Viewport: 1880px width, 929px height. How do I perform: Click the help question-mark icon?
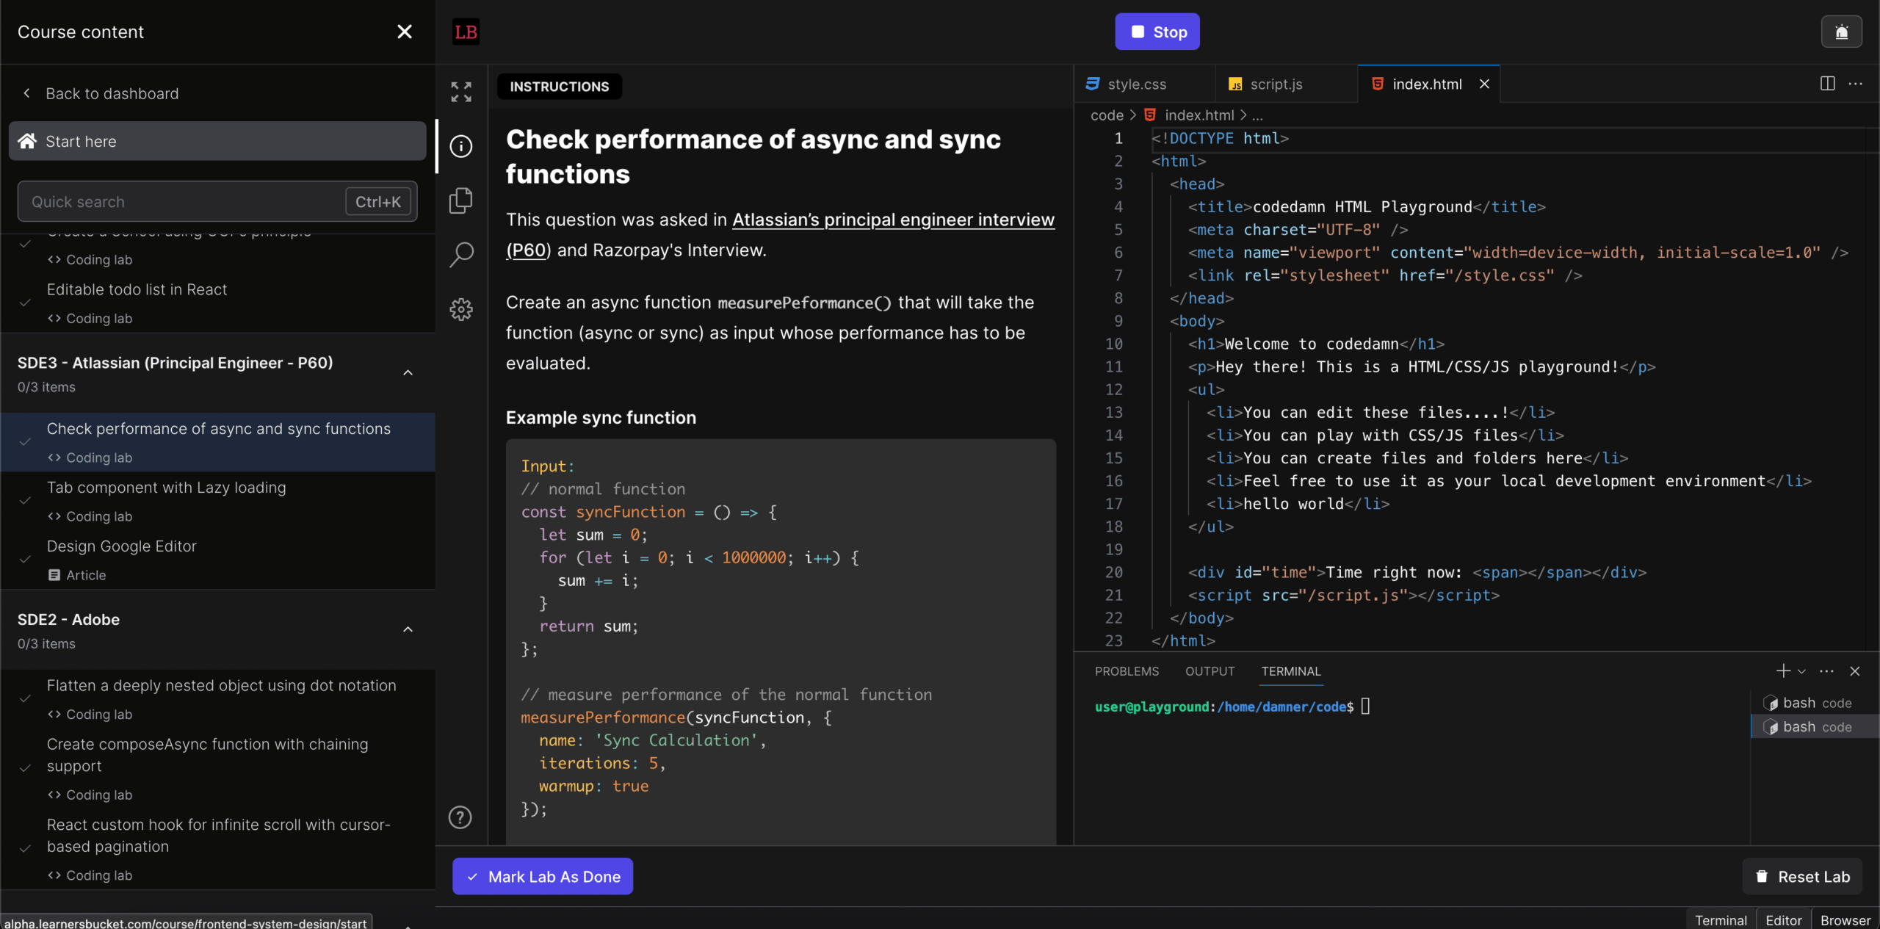(x=460, y=817)
